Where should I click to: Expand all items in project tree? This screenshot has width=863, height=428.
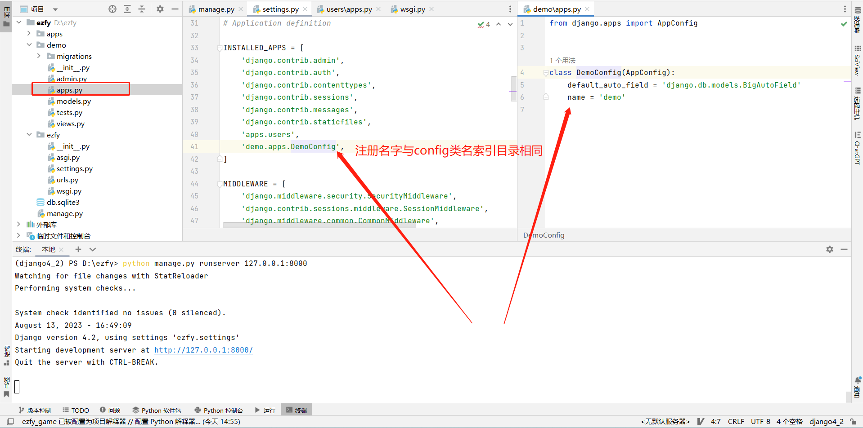click(127, 9)
